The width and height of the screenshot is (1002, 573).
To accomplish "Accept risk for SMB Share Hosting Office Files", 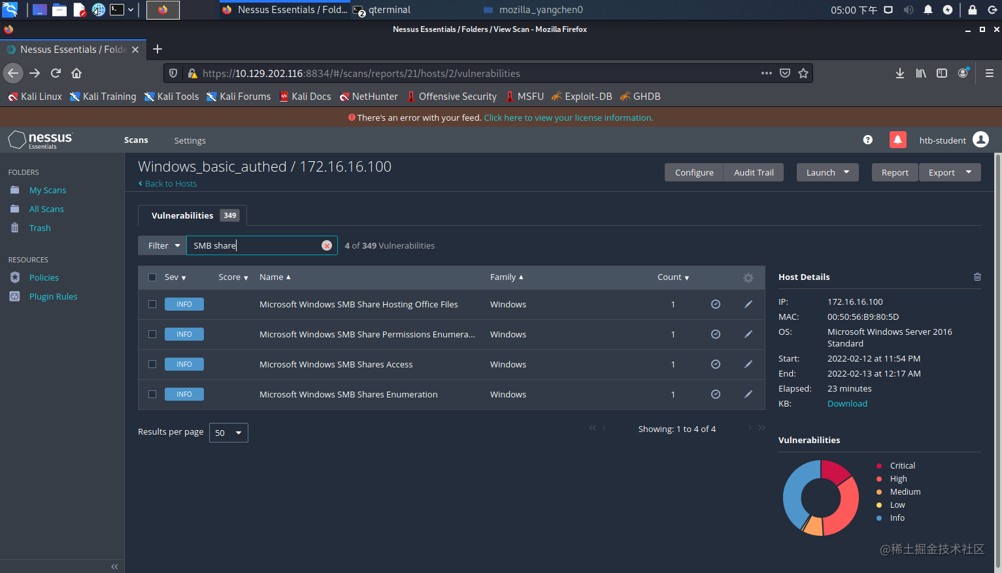I will point(716,304).
